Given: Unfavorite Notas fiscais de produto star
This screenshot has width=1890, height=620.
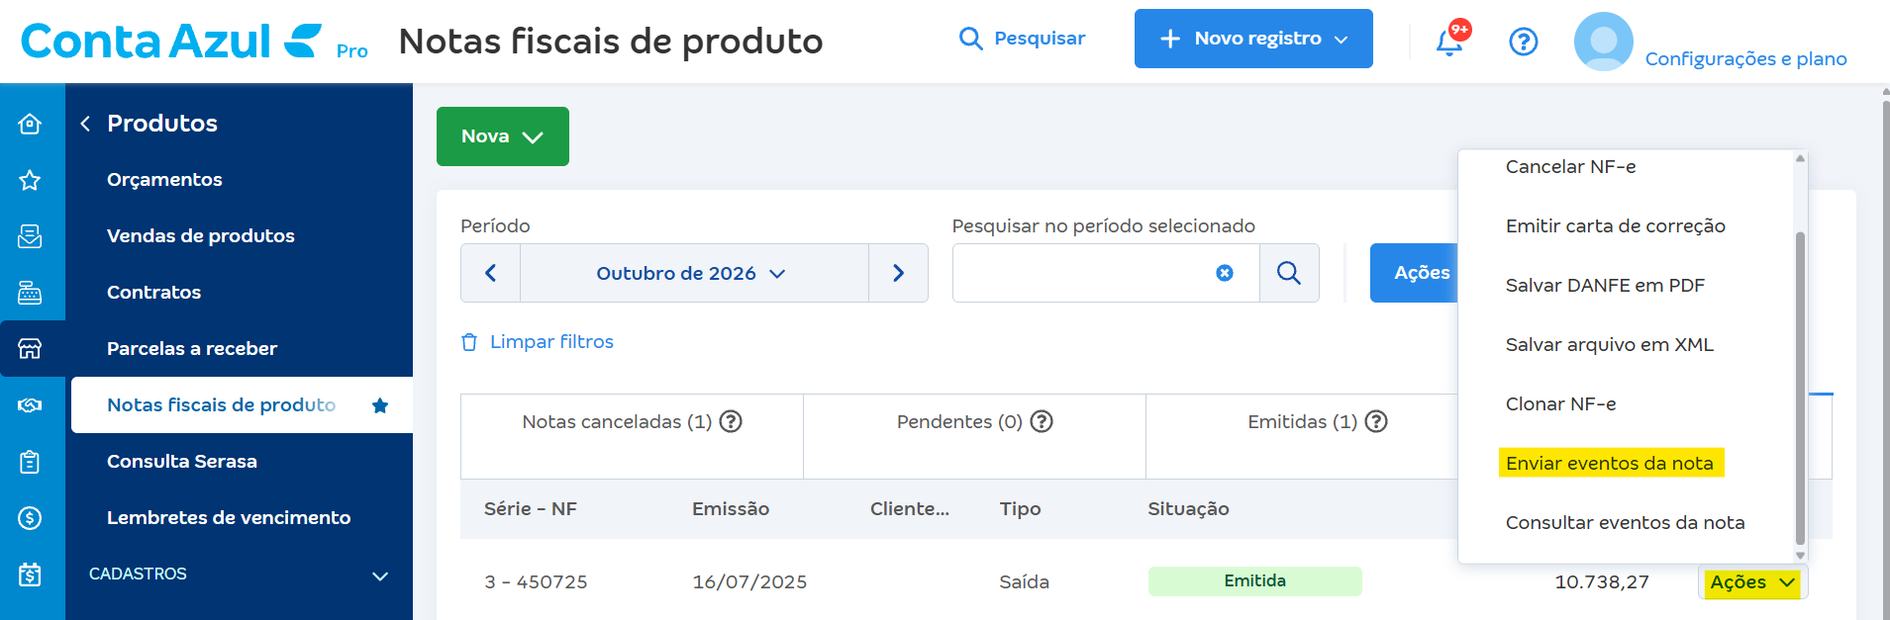Looking at the screenshot, I should point(380,405).
